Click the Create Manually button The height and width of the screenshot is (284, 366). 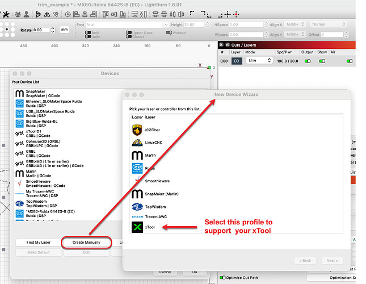86,243
